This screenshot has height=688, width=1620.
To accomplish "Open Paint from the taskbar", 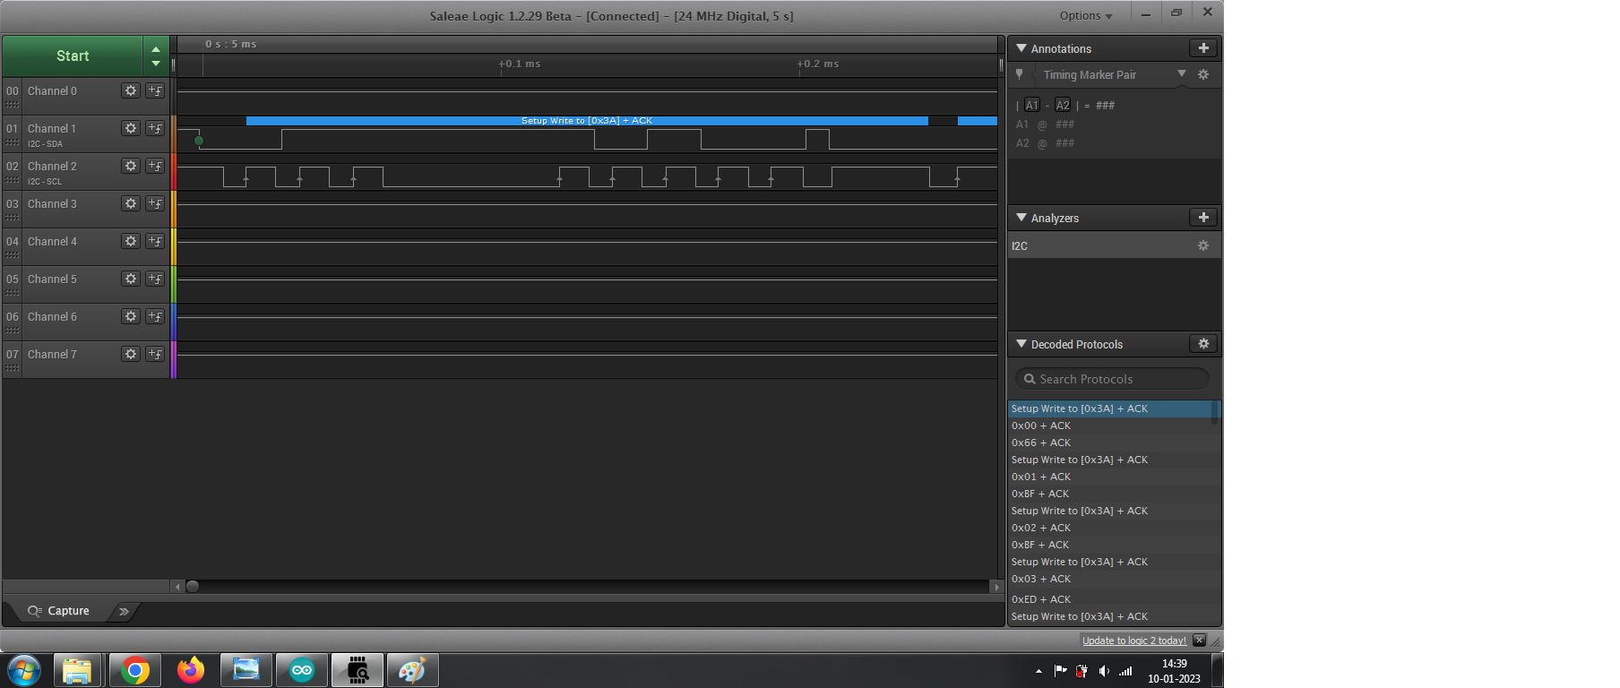I will coord(413,670).
